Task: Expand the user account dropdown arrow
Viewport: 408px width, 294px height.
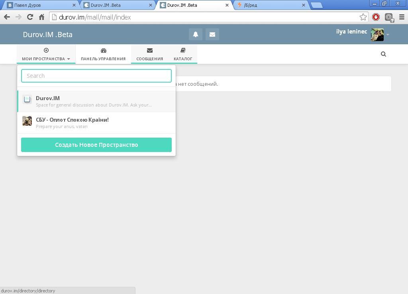Action: pos(388,35)
